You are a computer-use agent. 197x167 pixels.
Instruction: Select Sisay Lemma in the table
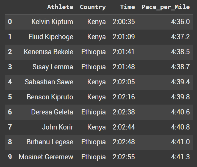(x=53, y=67)
